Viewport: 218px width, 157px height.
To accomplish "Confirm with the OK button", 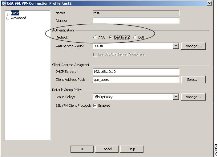I will [x=82, y=149].
